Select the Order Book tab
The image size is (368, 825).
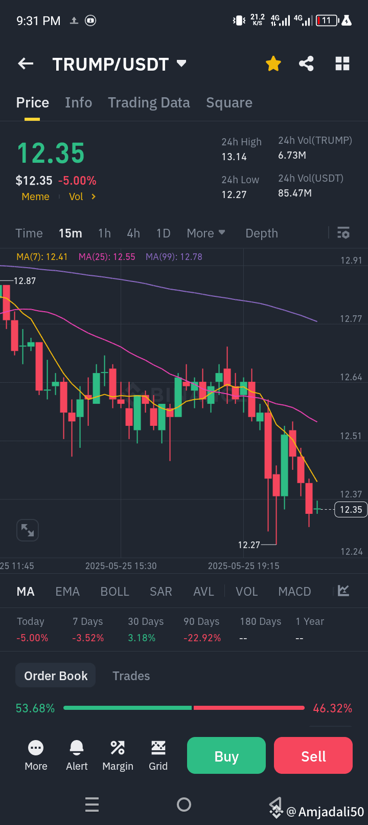[56, 676]
